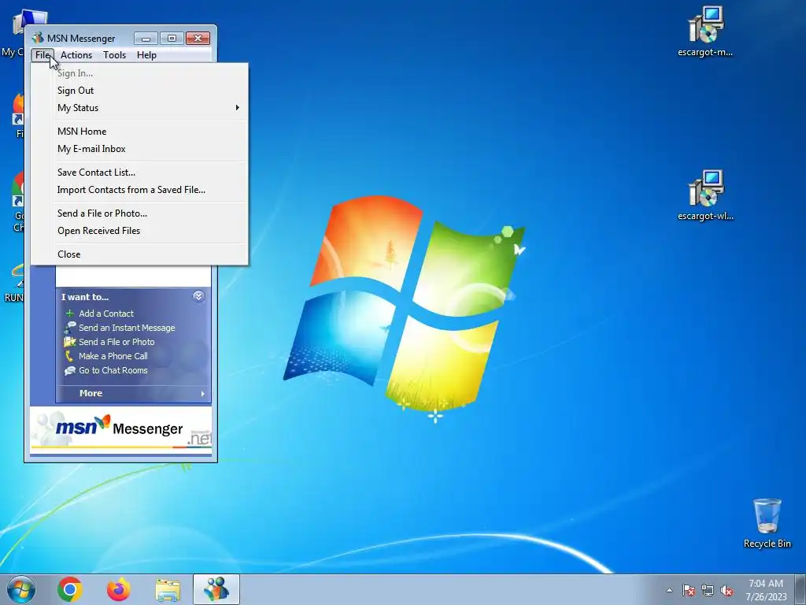The width and height of the screenshot is (806, 605).
Task: Select Import Contacts from a Saved File...
Action: tap(139, 190)
